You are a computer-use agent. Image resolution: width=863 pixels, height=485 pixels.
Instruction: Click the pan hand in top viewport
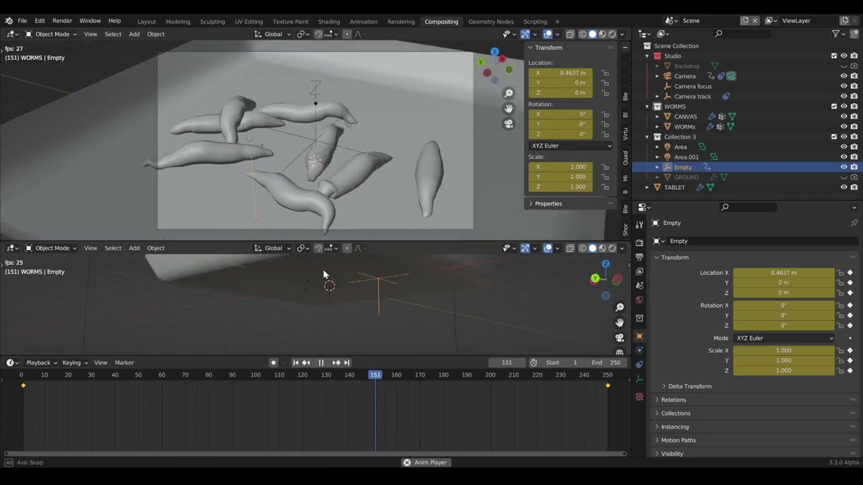point(509,108)
